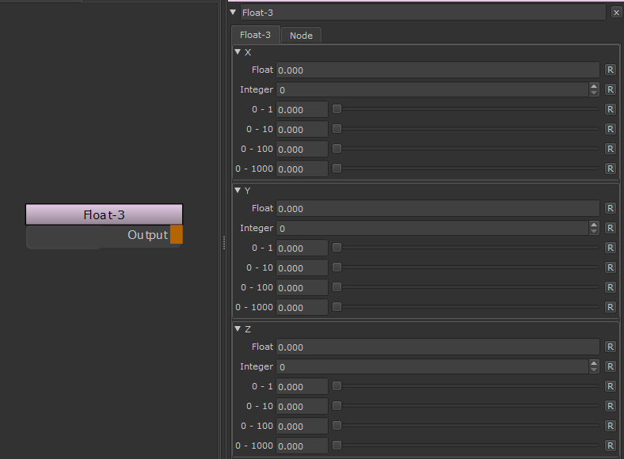Collapse the Float-3 properties panel header
624x459 pixels.
(x=233, y=12)
